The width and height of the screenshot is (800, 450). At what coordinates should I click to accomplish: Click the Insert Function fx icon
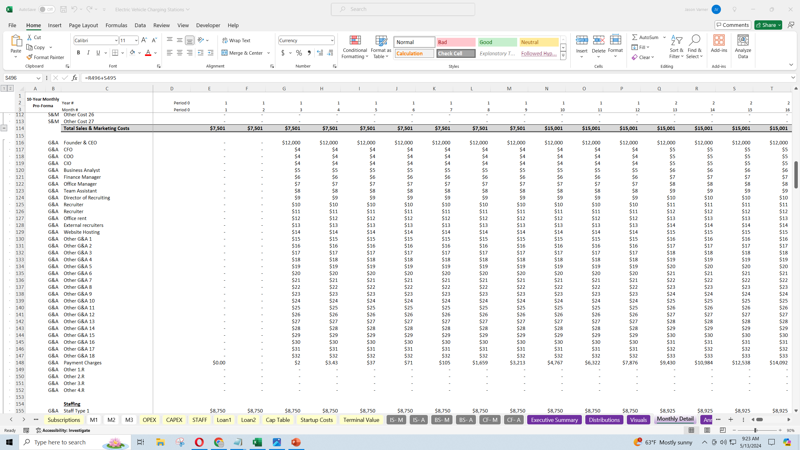pyautogui.click(x=74, y=78)
